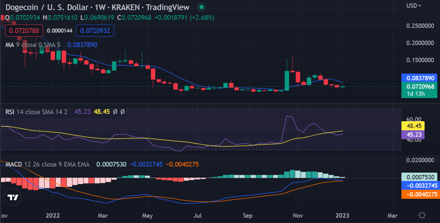
Task: Click the May label on the time axis
Action: [x=147, y=215]
